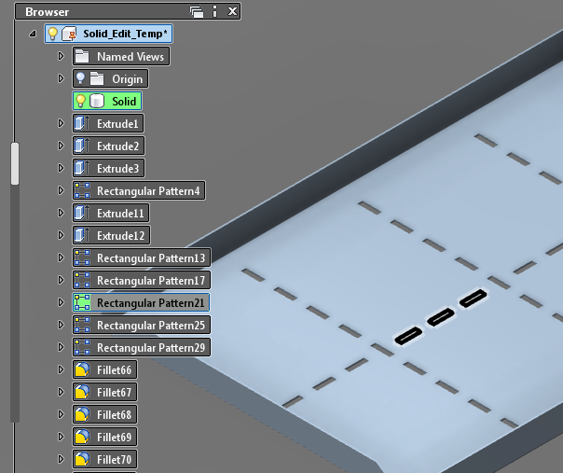The width and height of the screenshot is (563, 473).
Task: Click the Fillet70 feature icon
Action: click(x=82, y=460)
